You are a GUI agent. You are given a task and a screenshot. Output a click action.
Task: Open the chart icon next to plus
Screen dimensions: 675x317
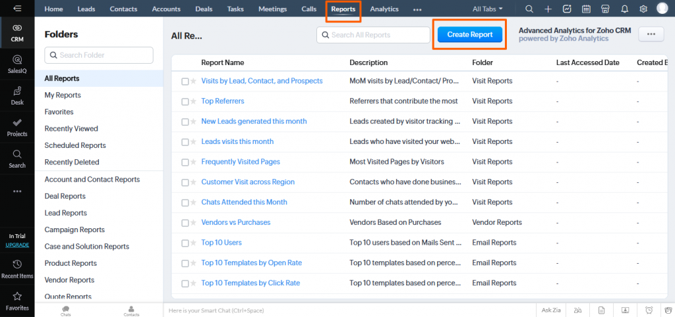[567, 9]
